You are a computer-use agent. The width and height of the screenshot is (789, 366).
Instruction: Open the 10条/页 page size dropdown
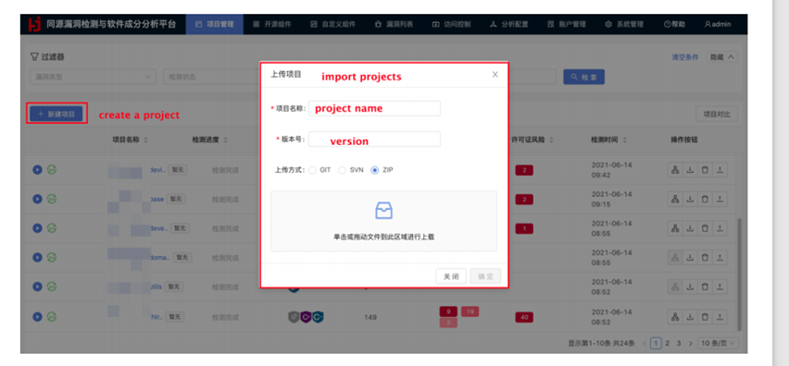719,344
